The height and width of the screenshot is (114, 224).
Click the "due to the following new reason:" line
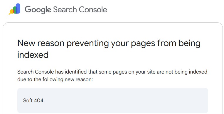coord(55,79)
